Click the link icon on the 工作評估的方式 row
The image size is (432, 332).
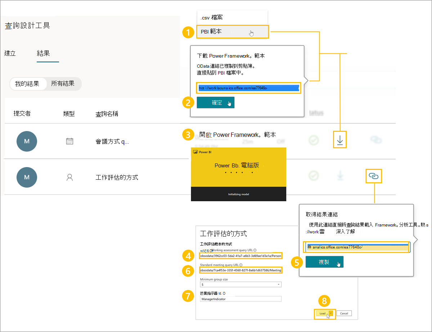point(374,176)
